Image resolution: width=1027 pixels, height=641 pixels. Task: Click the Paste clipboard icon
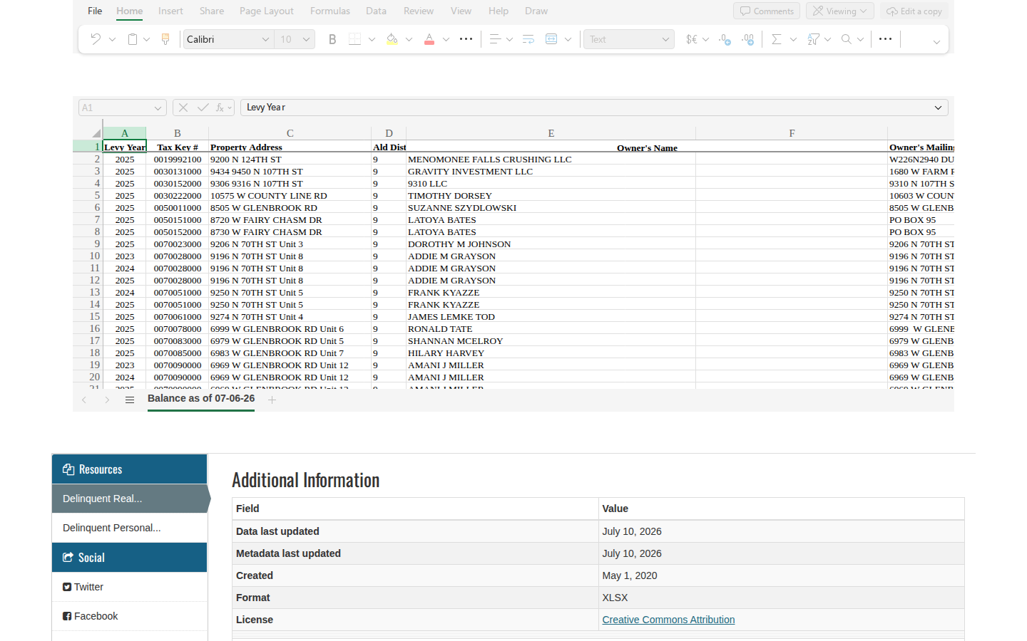pos(133,39)
